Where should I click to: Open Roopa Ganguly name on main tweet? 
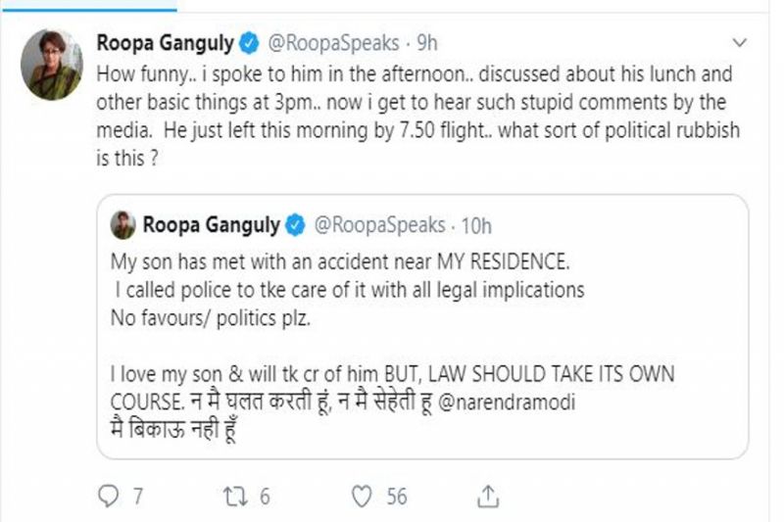167,43
